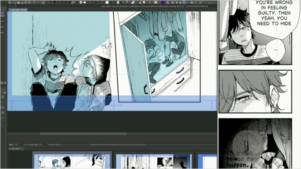Click the Save As icon in the command bar
This screenshot has width=301, height=169.
tap(26, 3)
